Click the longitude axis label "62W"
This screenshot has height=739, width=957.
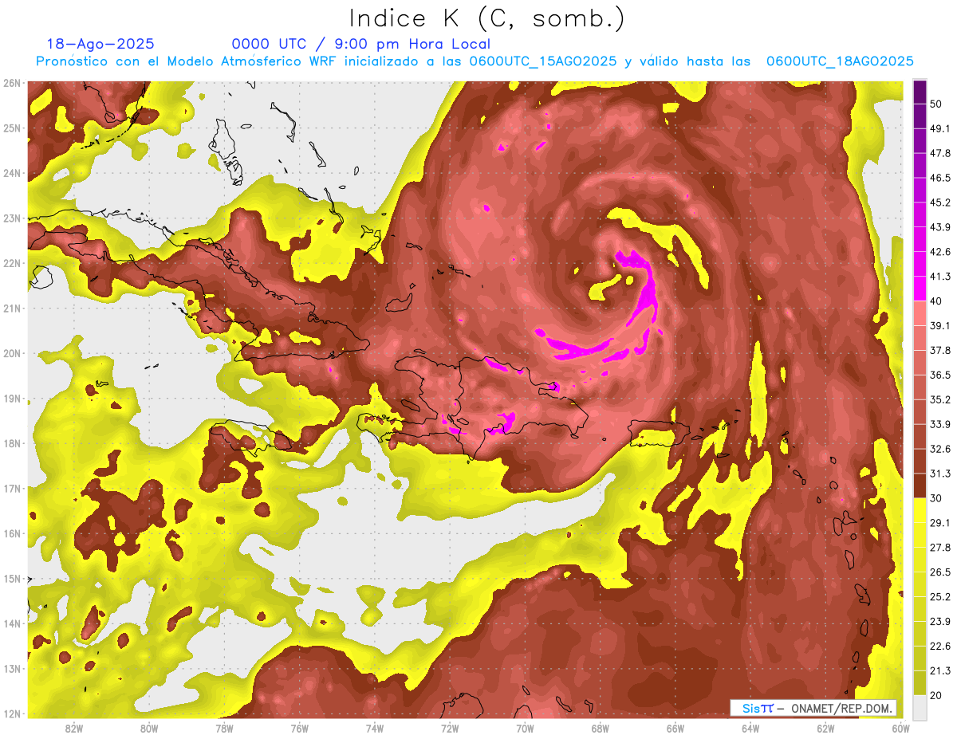[825, 728]
